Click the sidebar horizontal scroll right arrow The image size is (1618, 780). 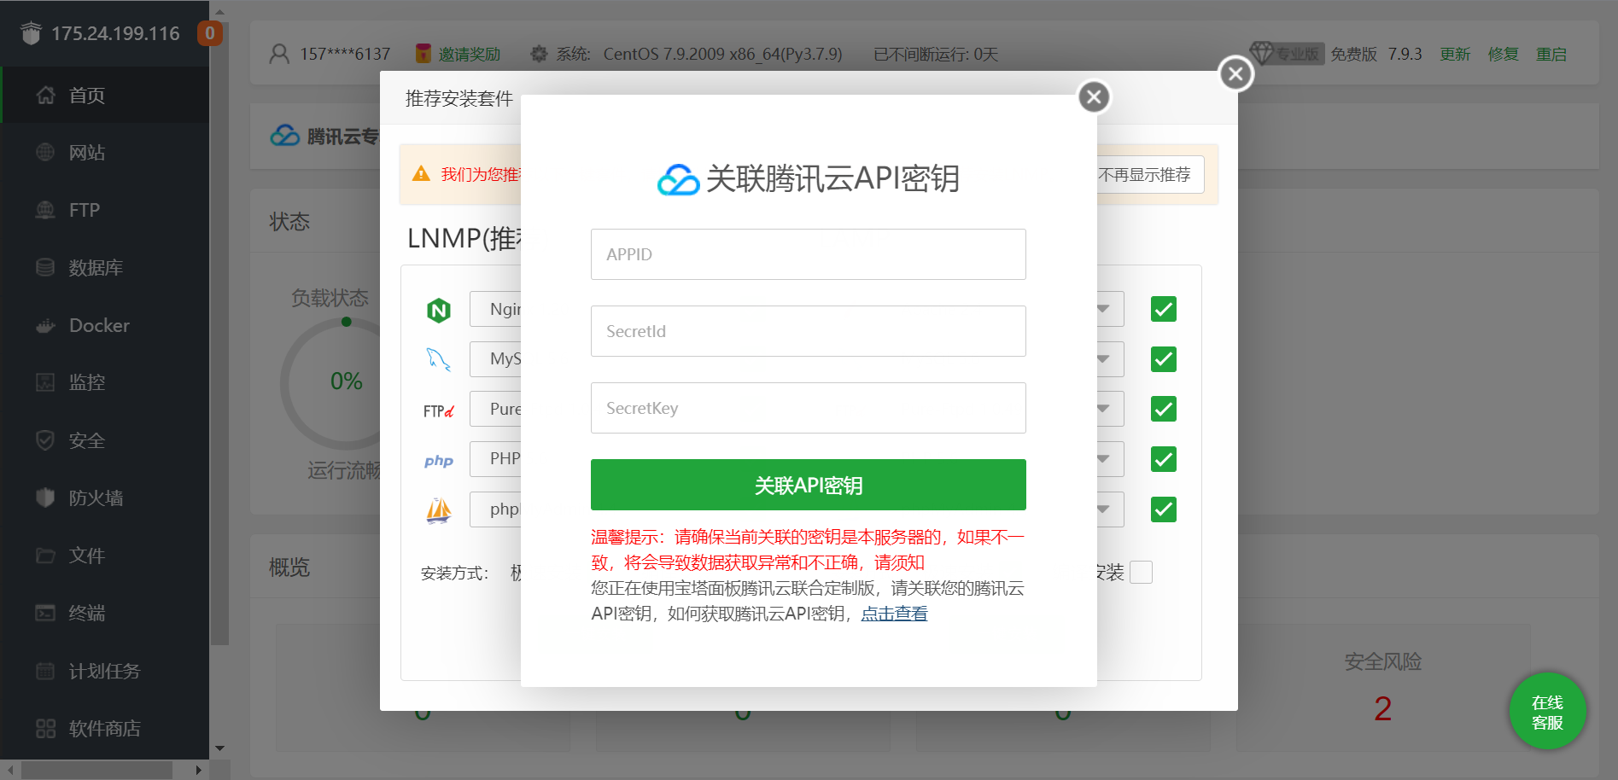198,770
